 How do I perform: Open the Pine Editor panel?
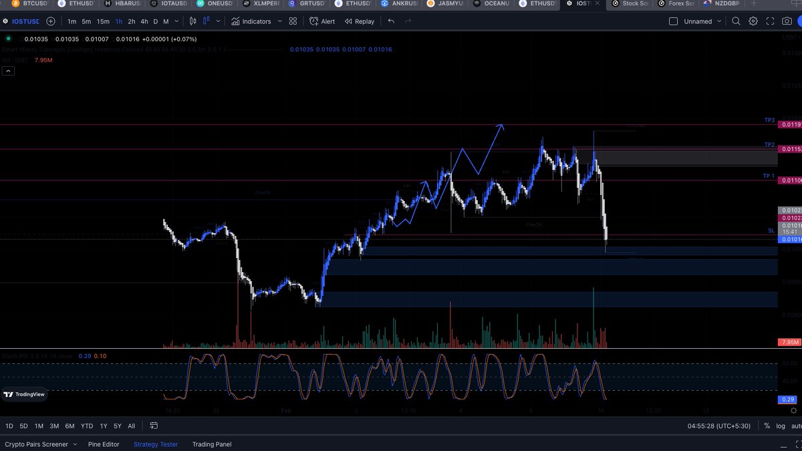pyautogui.click(x=103, y=444)
